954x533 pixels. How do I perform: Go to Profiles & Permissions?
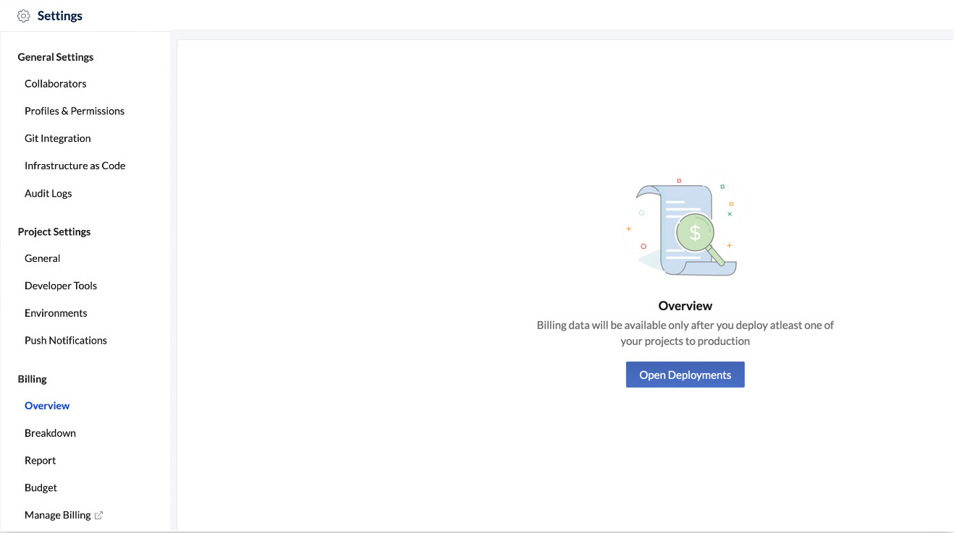point(75,111)
